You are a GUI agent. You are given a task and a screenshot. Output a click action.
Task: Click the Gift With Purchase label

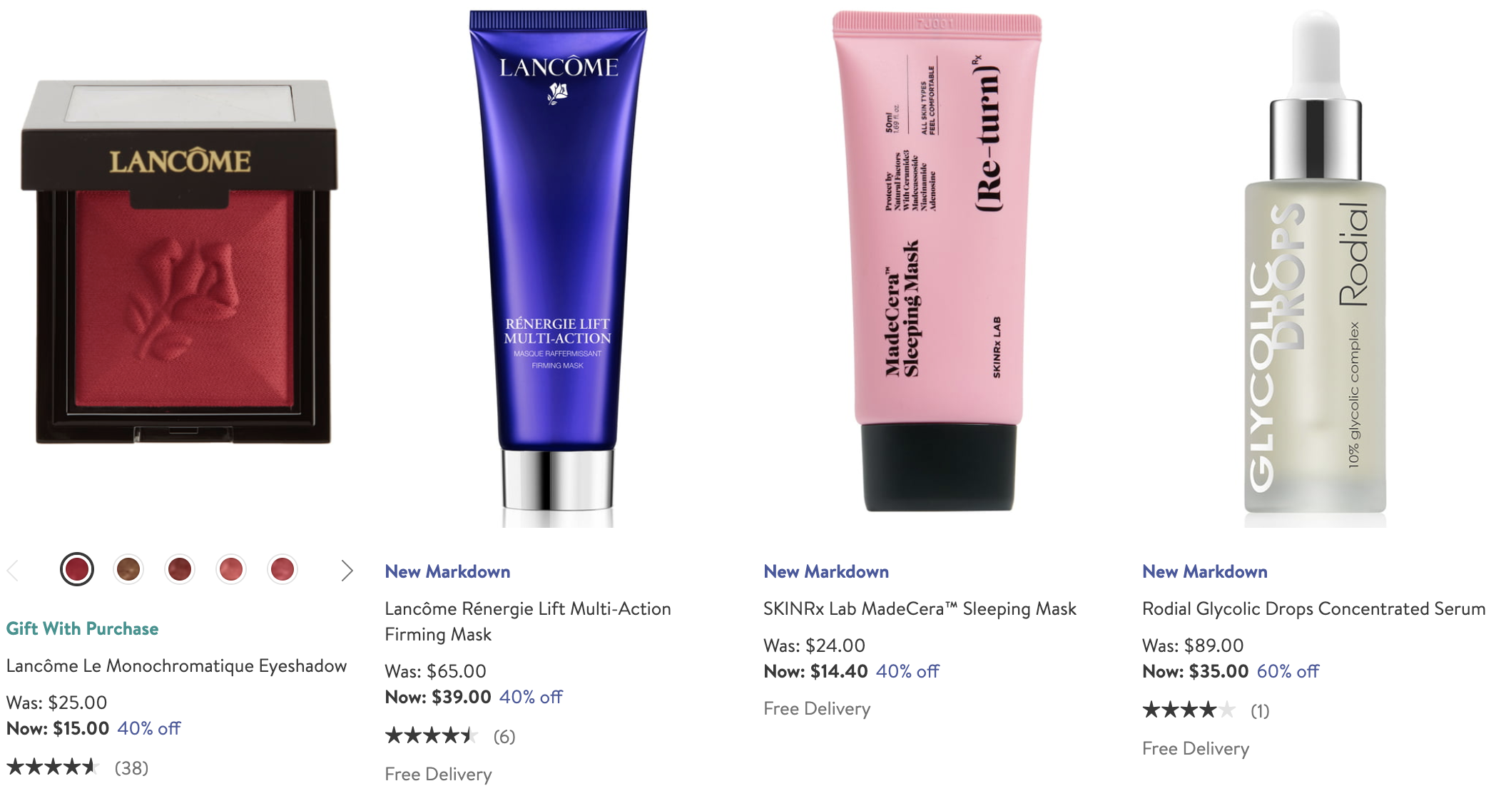pos(82,628)
